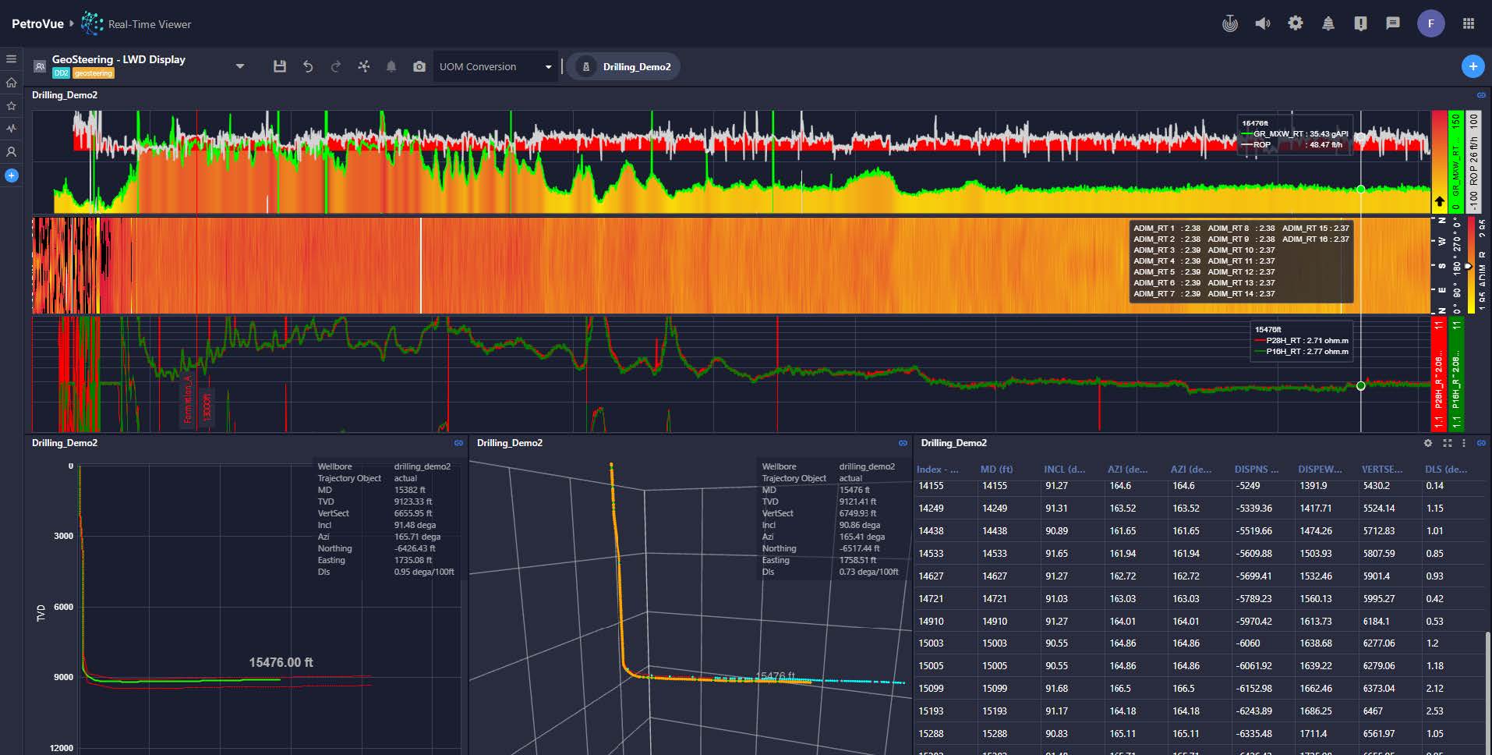This screenshot has width=1492, height=755.
Task: Open the app launcher grid menu
Action: [1470, 23]
